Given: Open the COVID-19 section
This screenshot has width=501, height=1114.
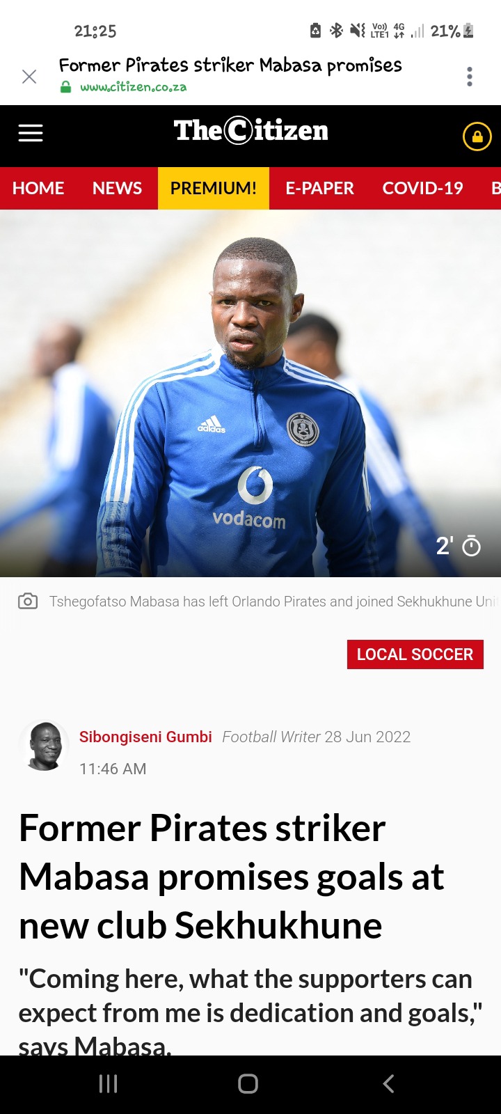Looking at the screenshot, I should click(422, 188).
